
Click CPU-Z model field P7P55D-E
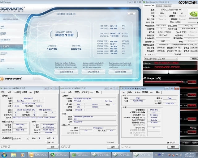pos(87,101)
